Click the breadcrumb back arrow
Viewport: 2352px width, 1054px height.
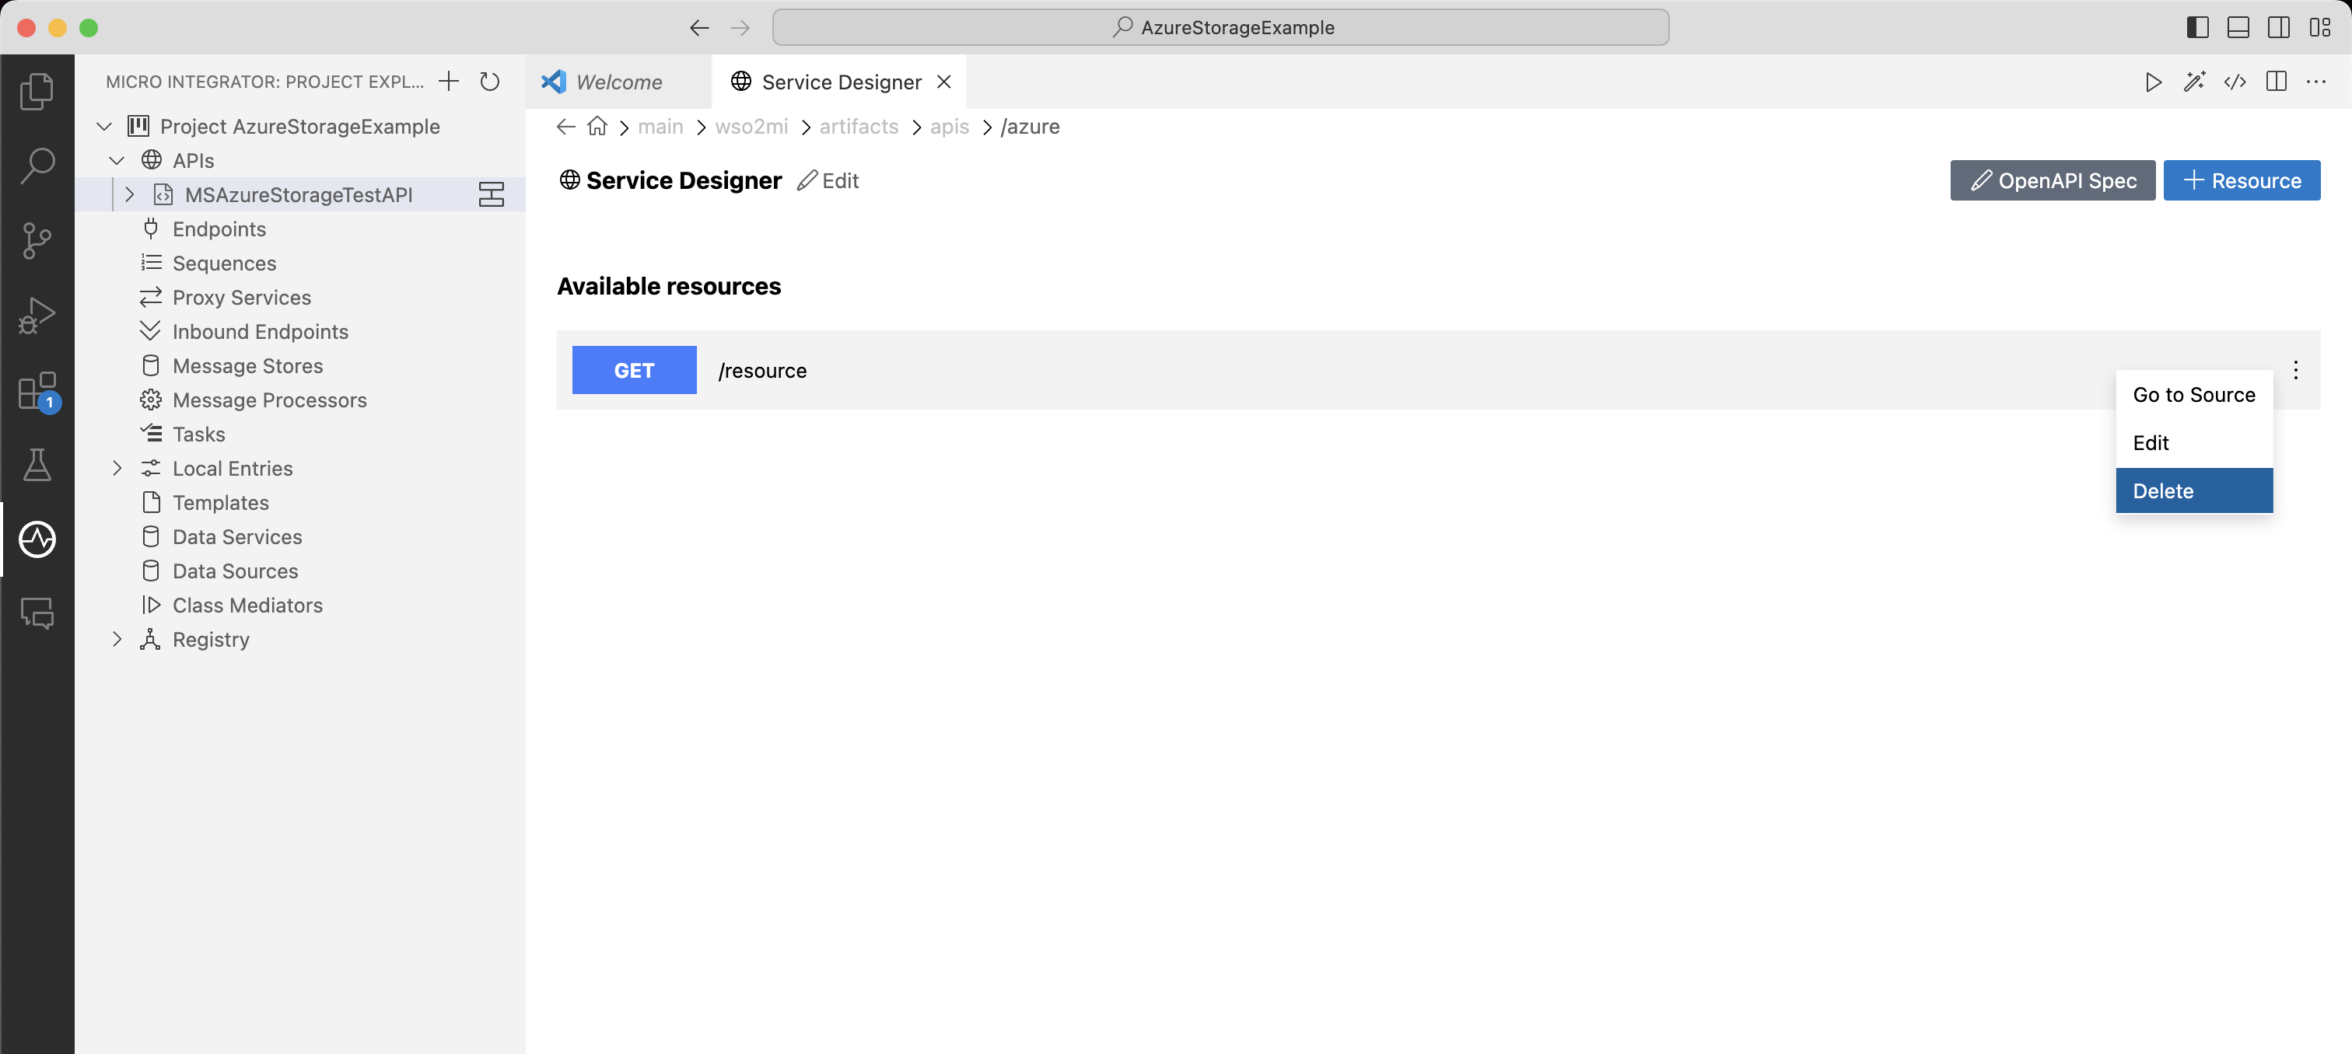pyautogui.click(x=566, y=126)
